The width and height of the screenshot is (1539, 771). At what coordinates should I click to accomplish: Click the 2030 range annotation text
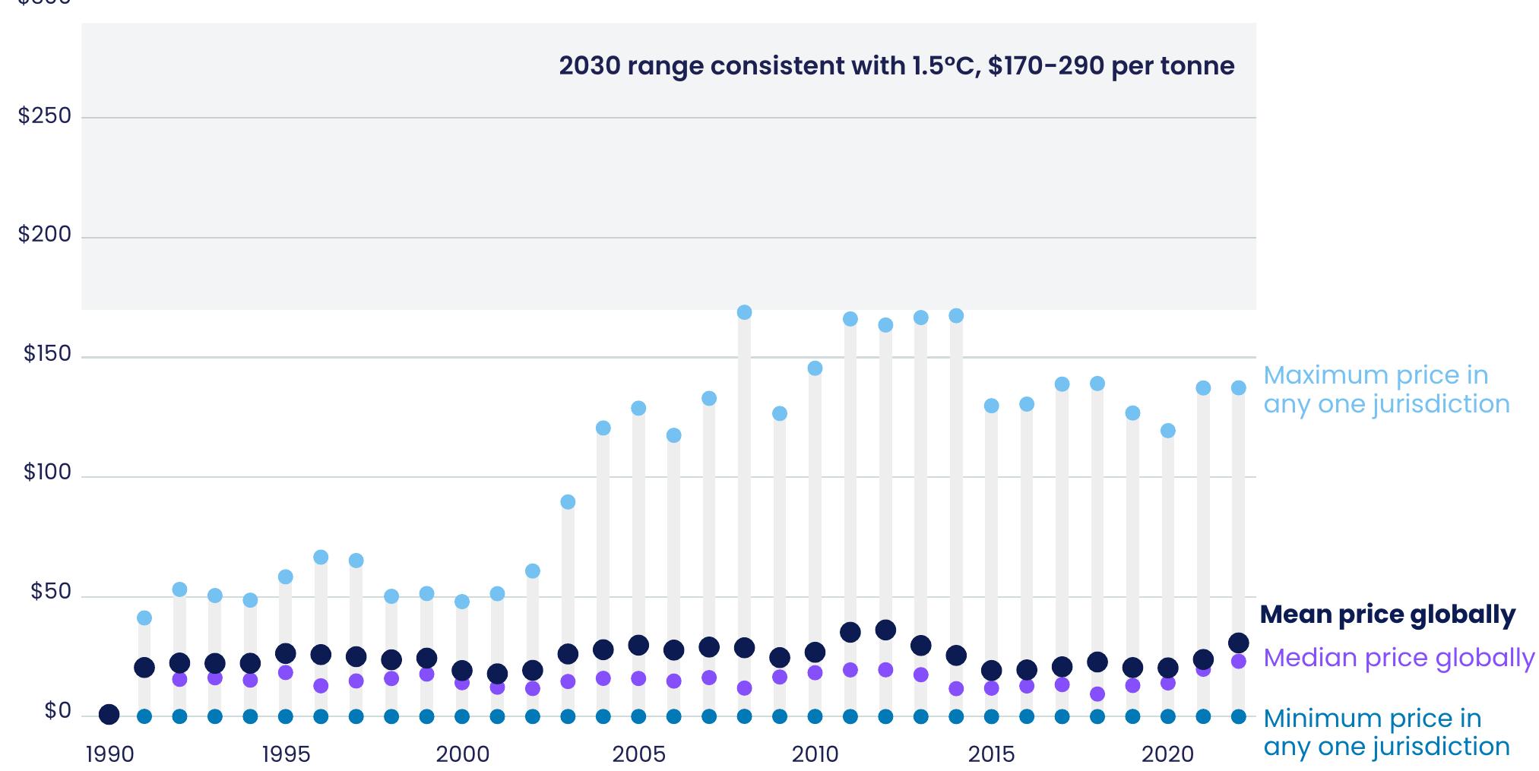[896, 66]
